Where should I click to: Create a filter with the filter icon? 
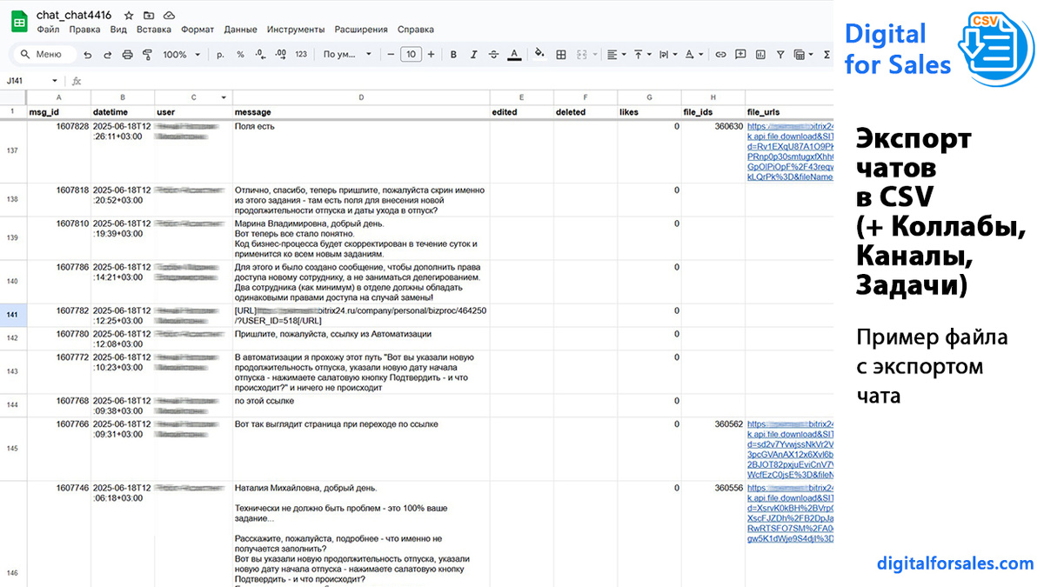[781, 55]
